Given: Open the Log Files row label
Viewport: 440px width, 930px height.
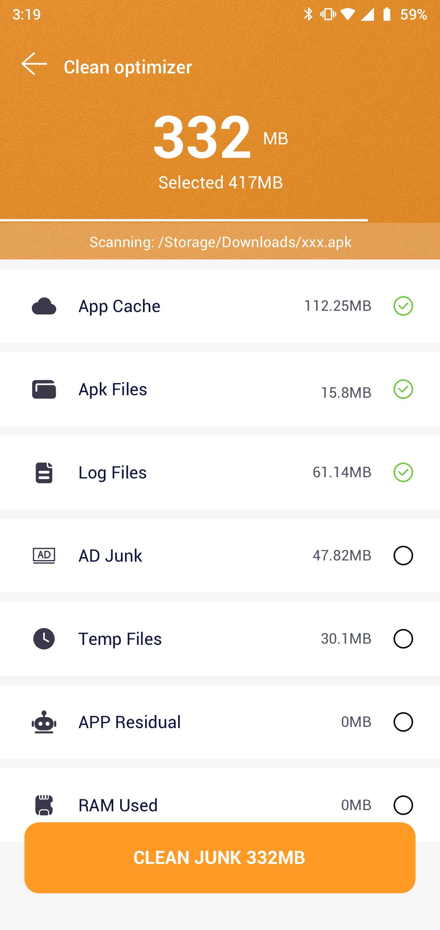Looking at the screenshot, I should (112, 473).
